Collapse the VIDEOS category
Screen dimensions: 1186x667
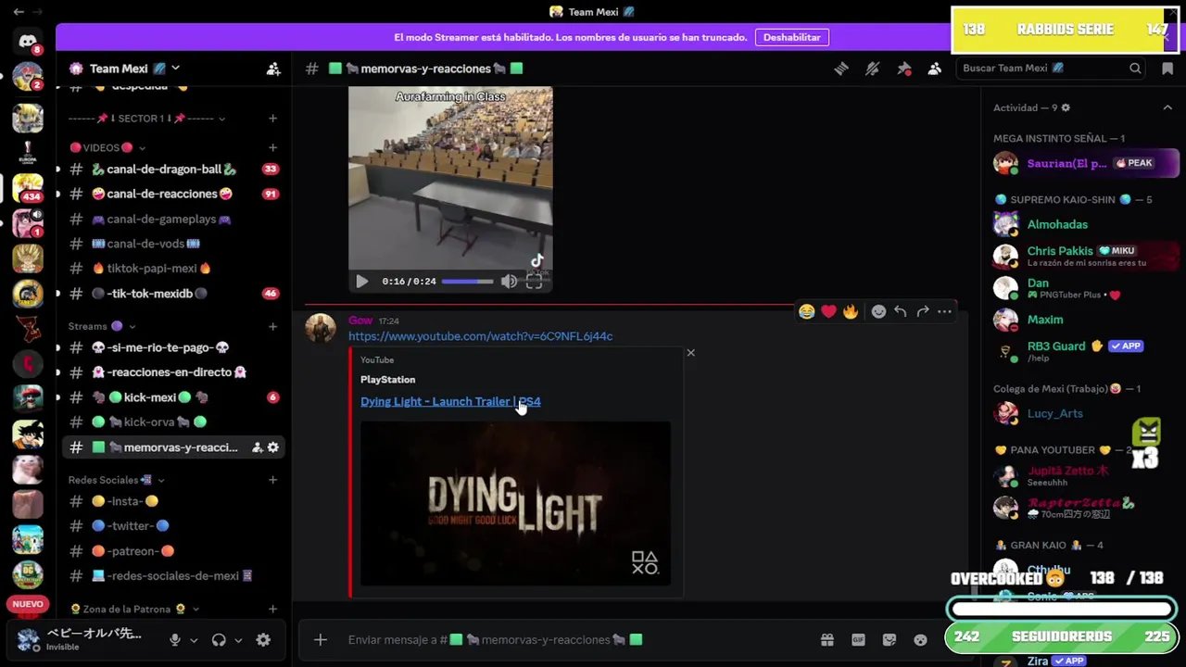click(107, 147)
